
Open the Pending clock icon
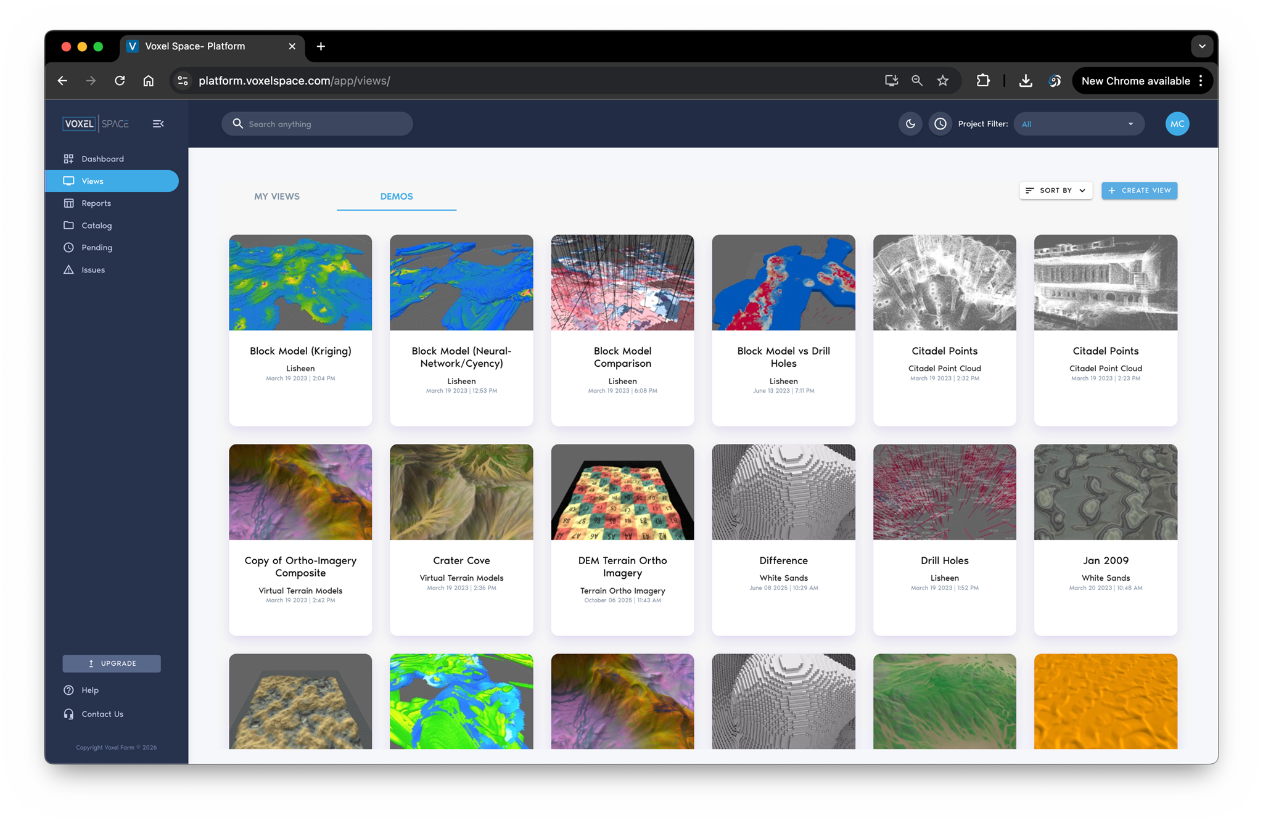click(x=68, y=247)
